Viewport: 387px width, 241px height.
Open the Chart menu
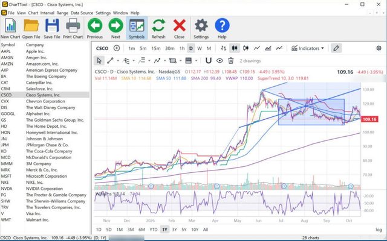click(33, 13)
